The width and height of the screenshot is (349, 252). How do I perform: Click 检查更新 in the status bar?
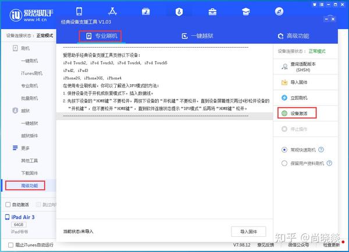(332, 245)
